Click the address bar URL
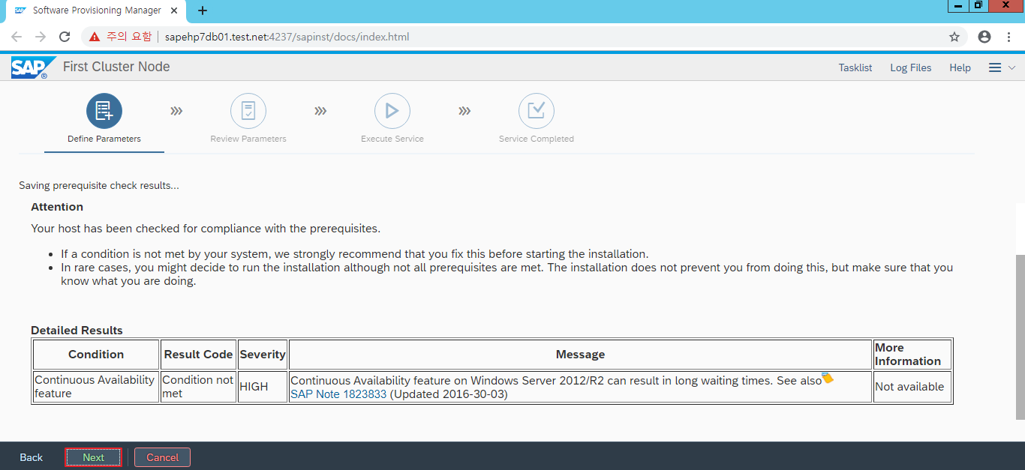Viewport: 1025px width, 470px height. click(287, 37)
